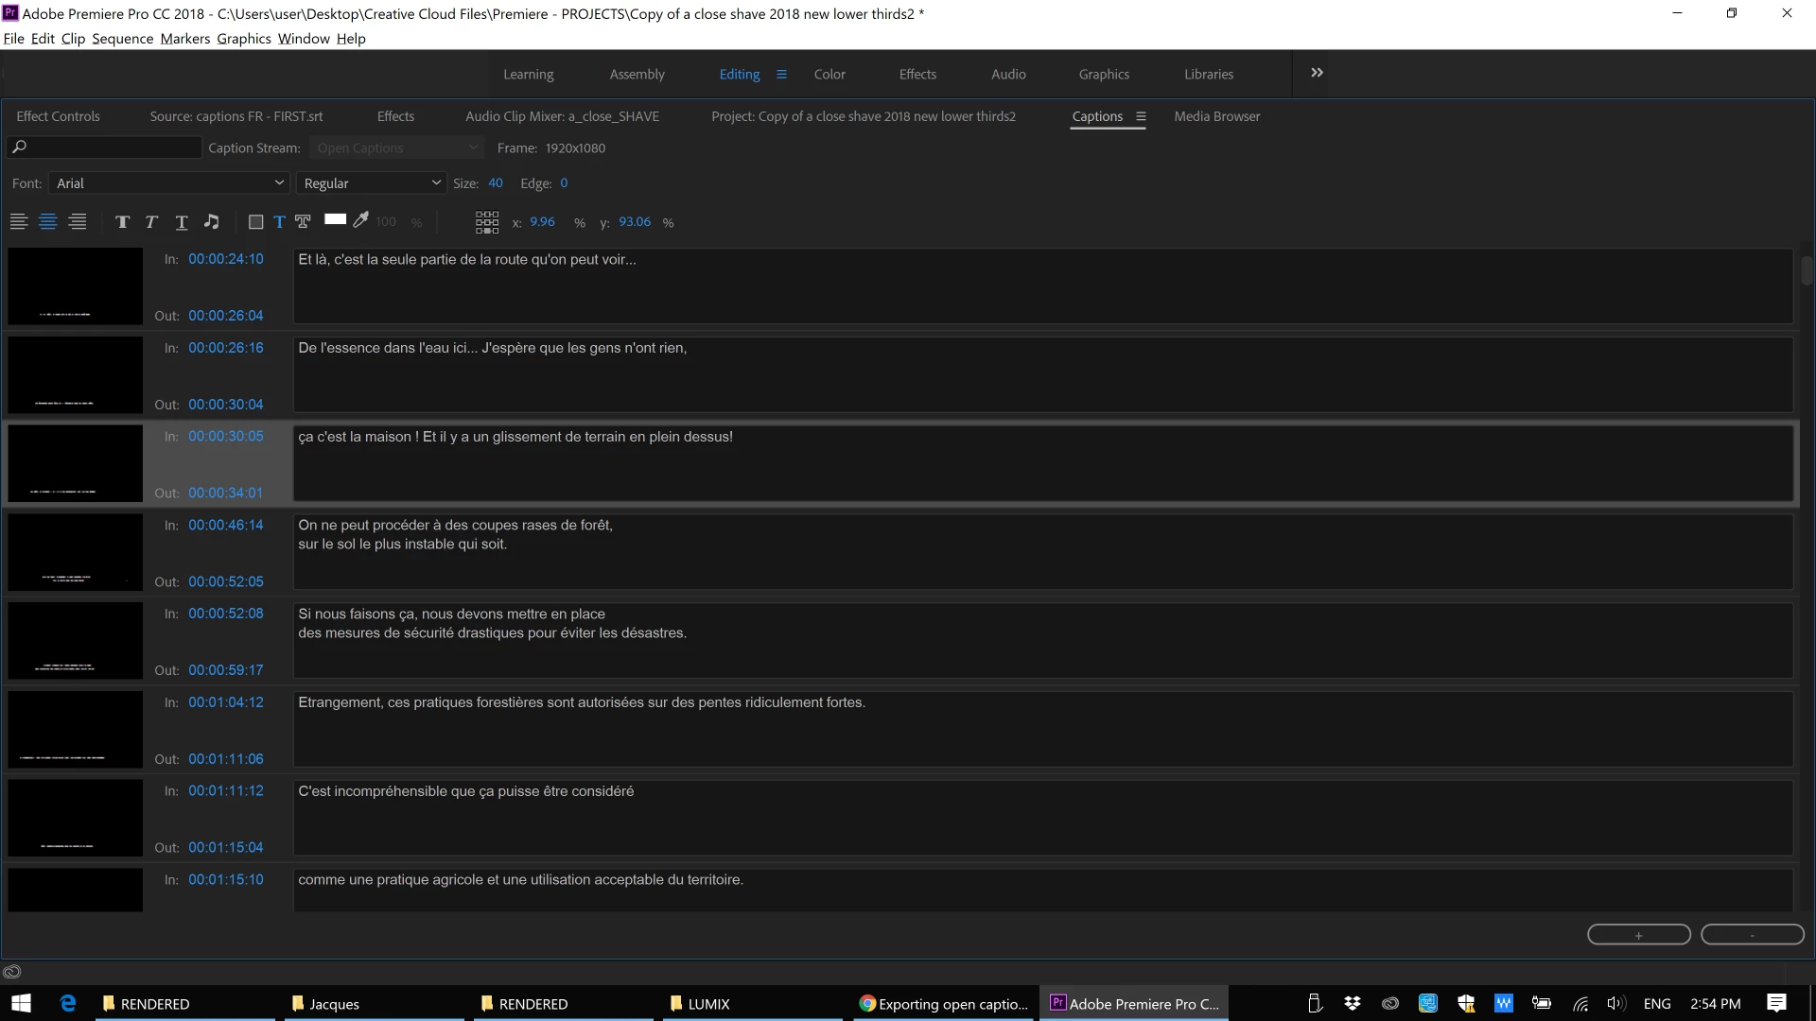Open the Captions panel menu icon
1816x1021 pixels.
pos(1141,116)
